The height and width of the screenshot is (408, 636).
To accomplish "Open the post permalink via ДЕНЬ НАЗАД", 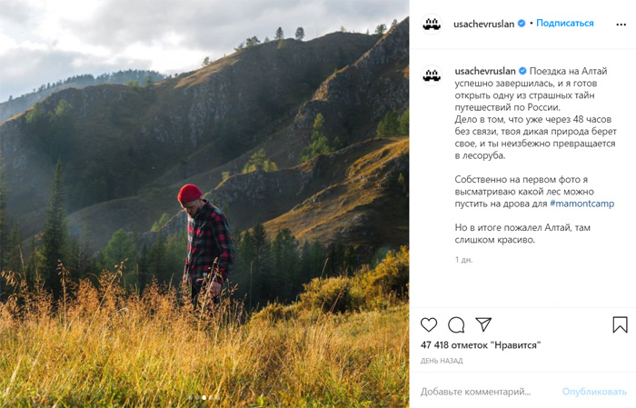I will click(x=442, y=361).
